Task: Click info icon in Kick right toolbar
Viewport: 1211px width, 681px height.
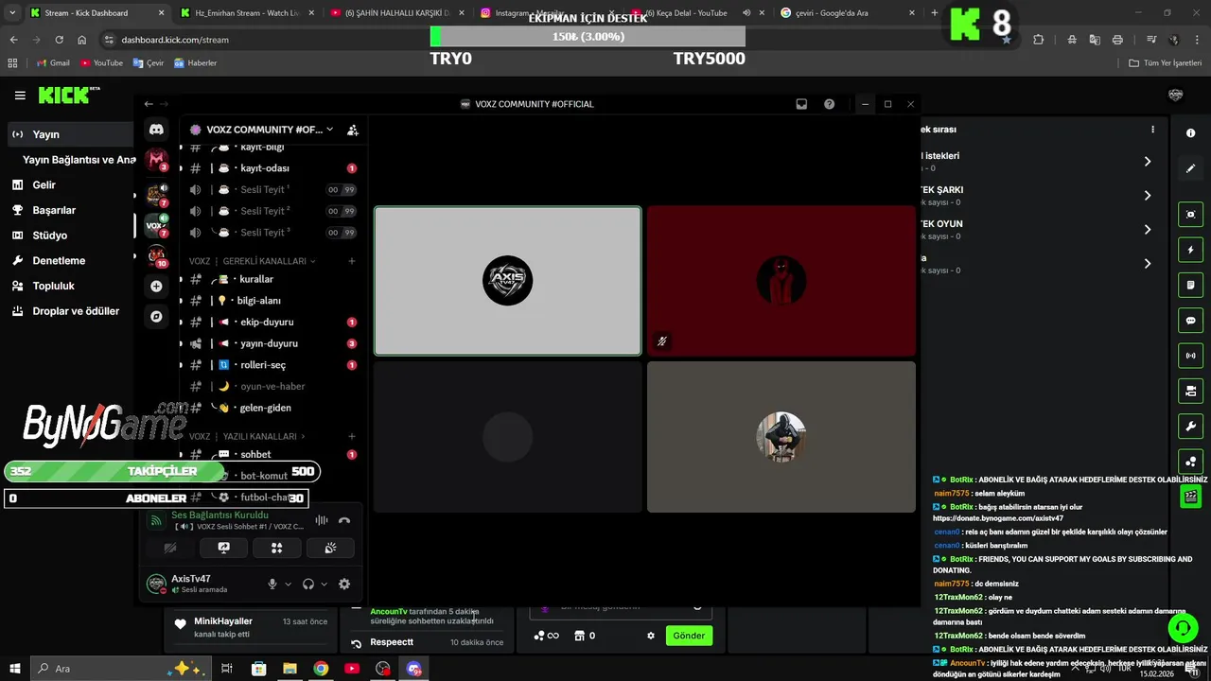Action: [1190, 133]
